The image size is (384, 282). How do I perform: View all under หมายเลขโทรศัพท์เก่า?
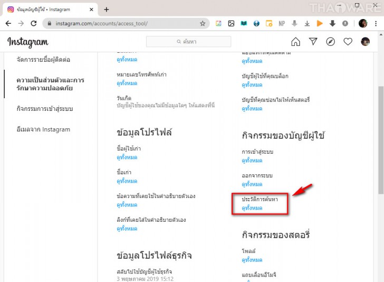pos(127,83)
